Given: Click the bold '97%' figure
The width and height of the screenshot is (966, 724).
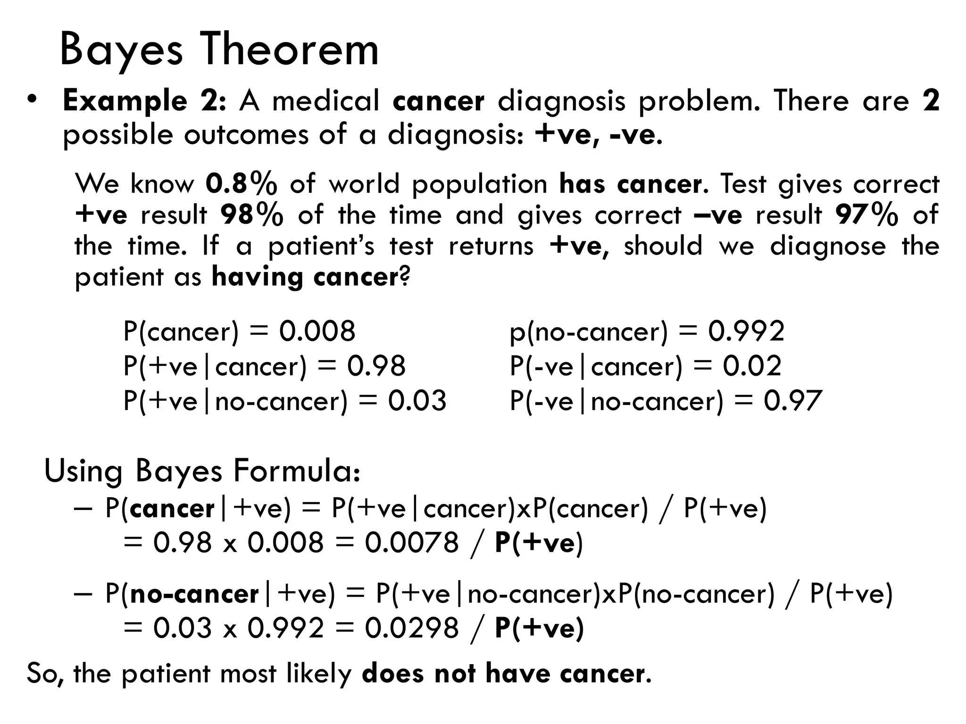Looking at the screenshot, I should (x=866, y=215).
